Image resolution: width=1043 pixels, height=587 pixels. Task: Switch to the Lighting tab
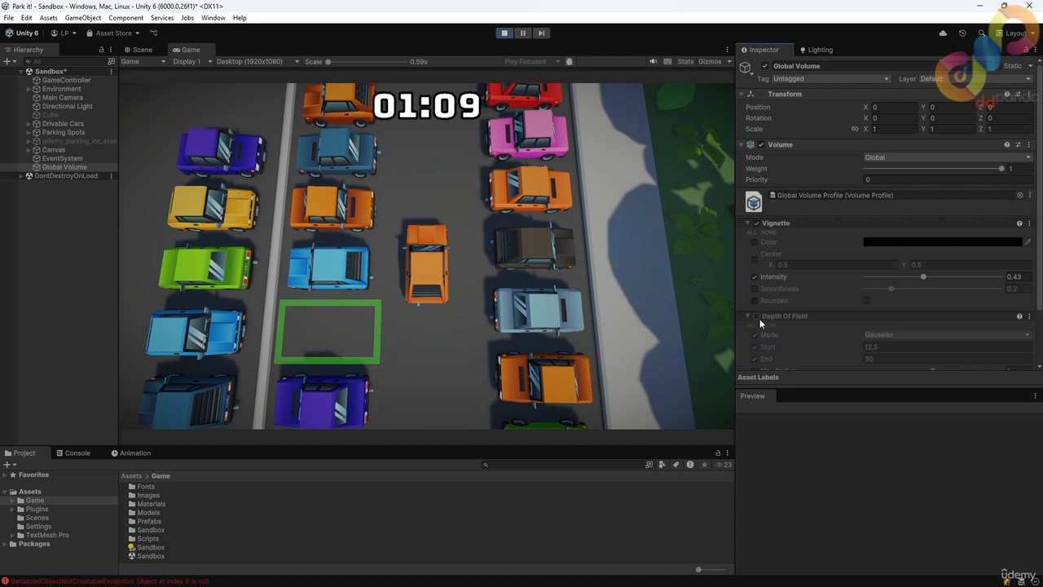(816, 50)
